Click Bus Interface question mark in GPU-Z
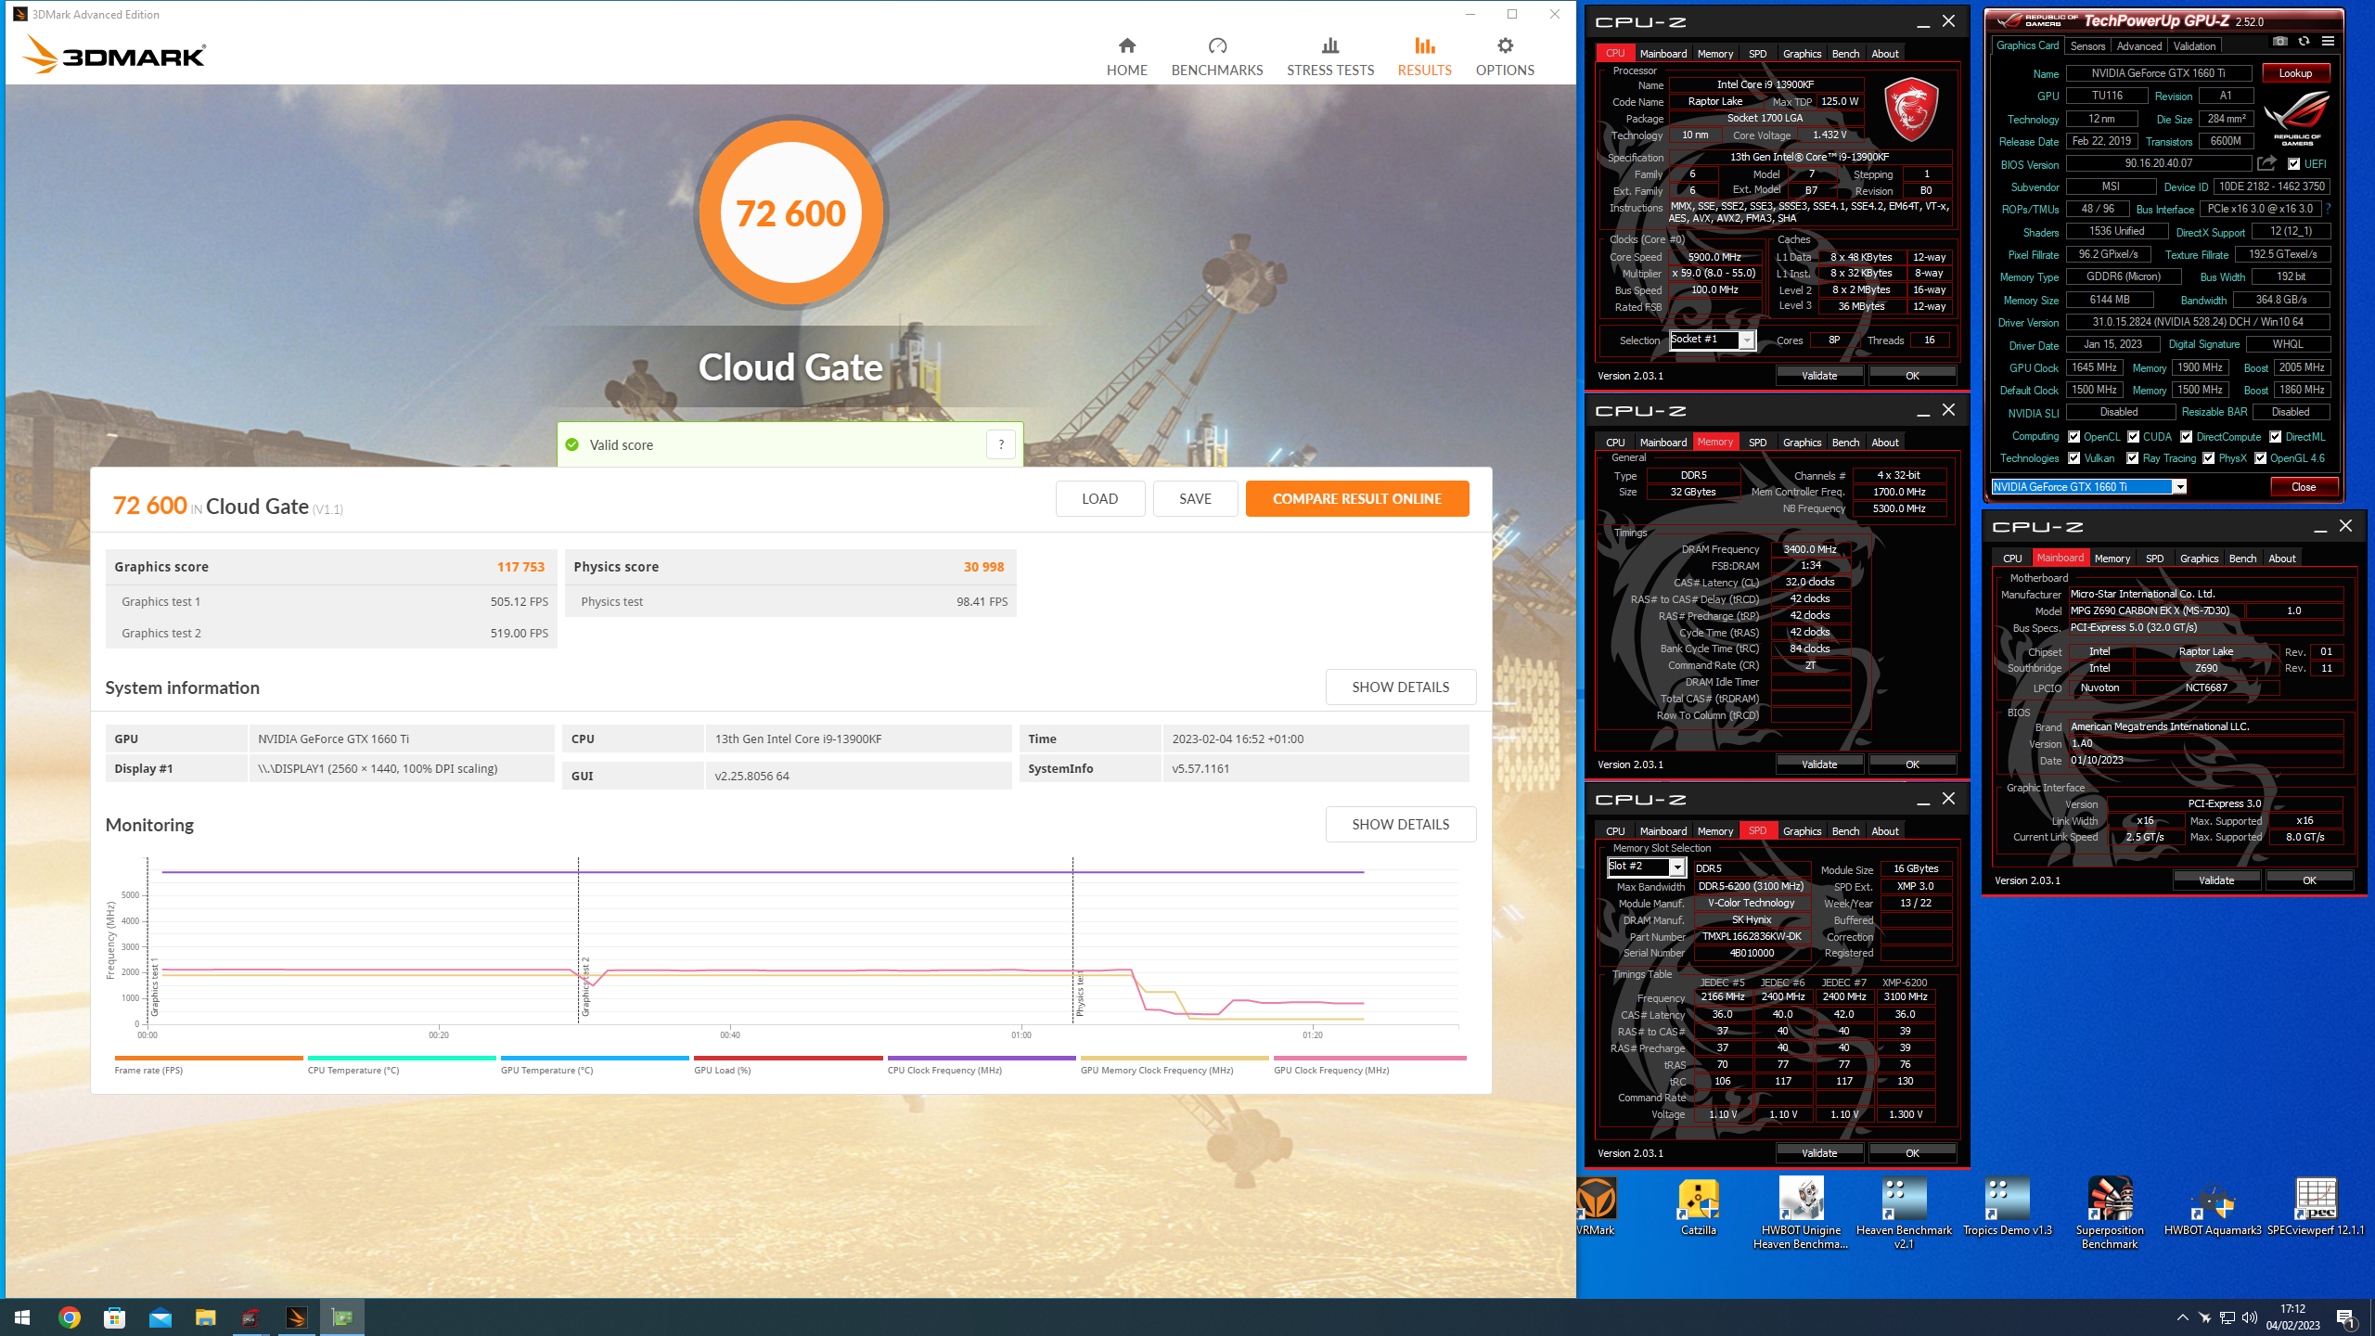This screenshot has height=1336, width=2375. click(2329, 209)
